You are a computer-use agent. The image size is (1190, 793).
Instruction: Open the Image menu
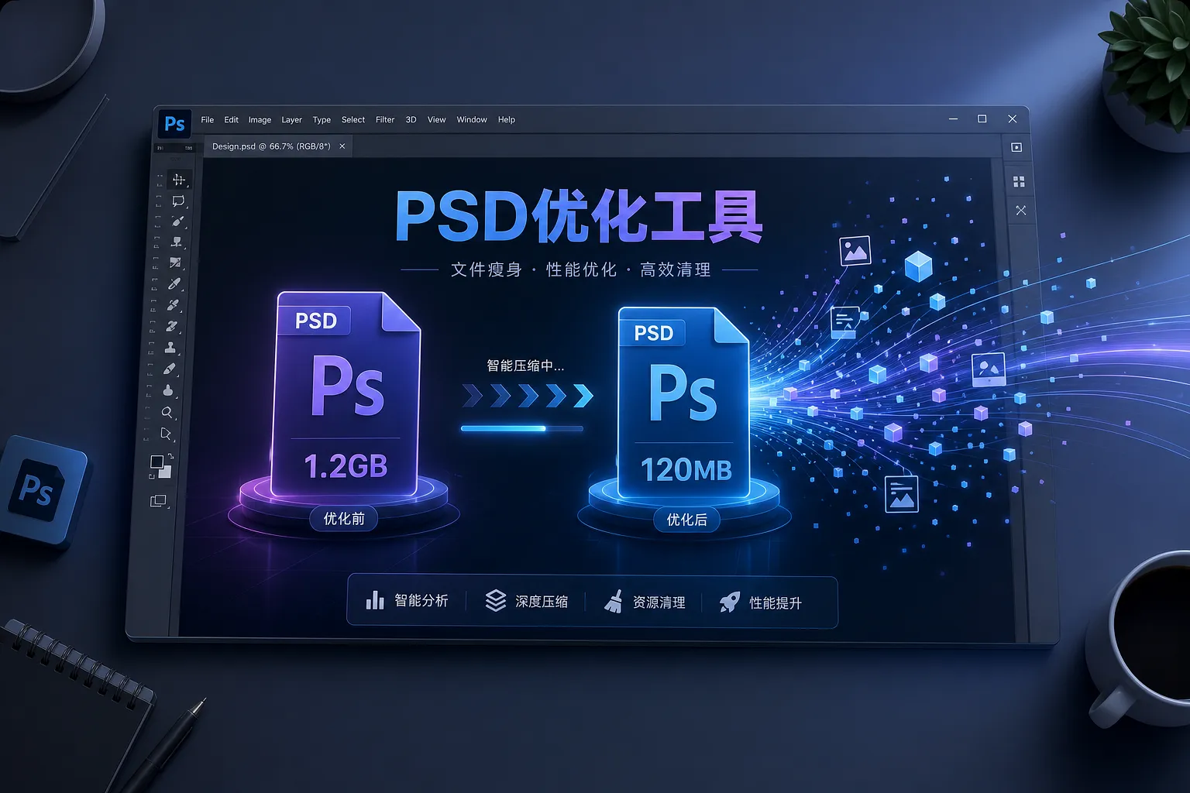(x=260, y=120)
